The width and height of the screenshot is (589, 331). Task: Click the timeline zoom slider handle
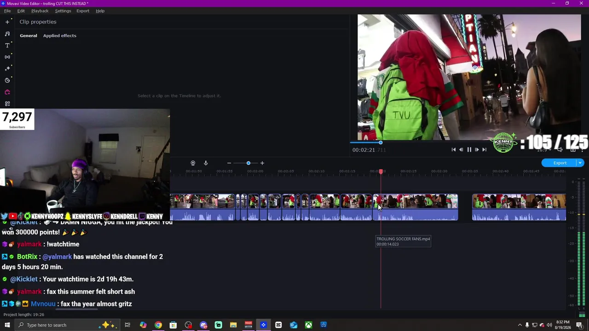(x=248, y=163)
